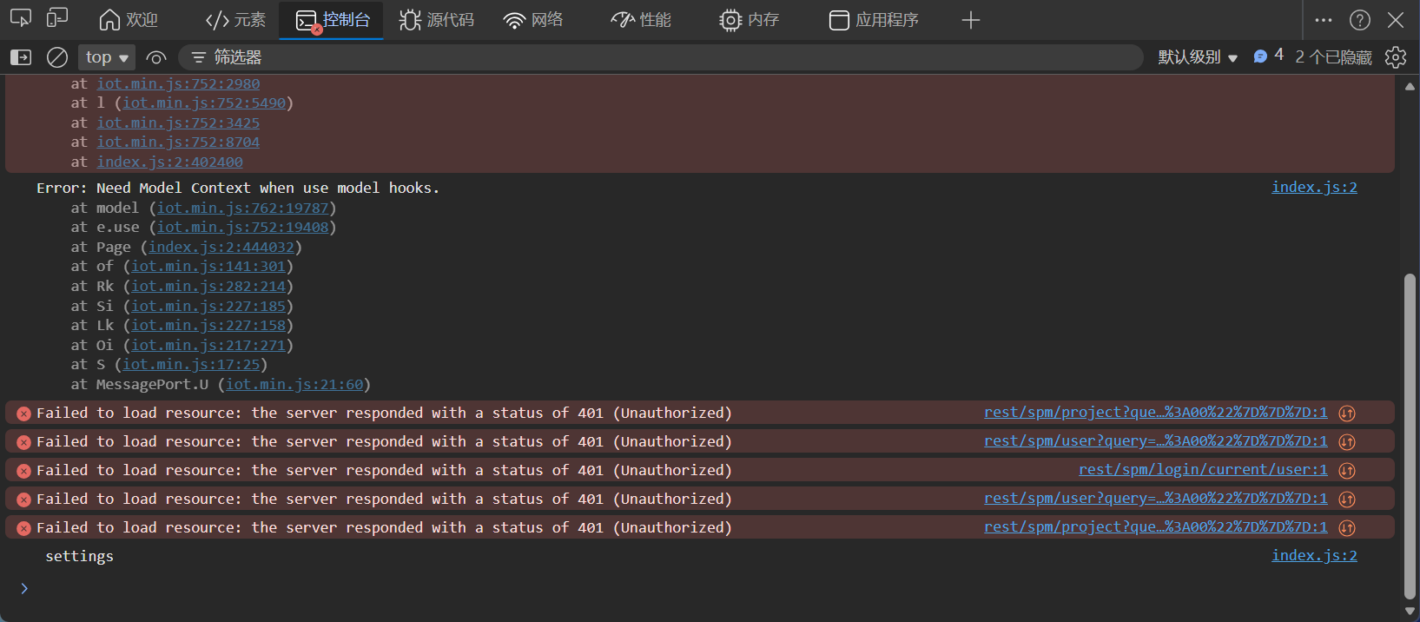Image resolution: width=1420 pixels, height=622 pixels.
Task: Click network icon next to first project link
Action: pyautogui.click(x=1347, y=414)
